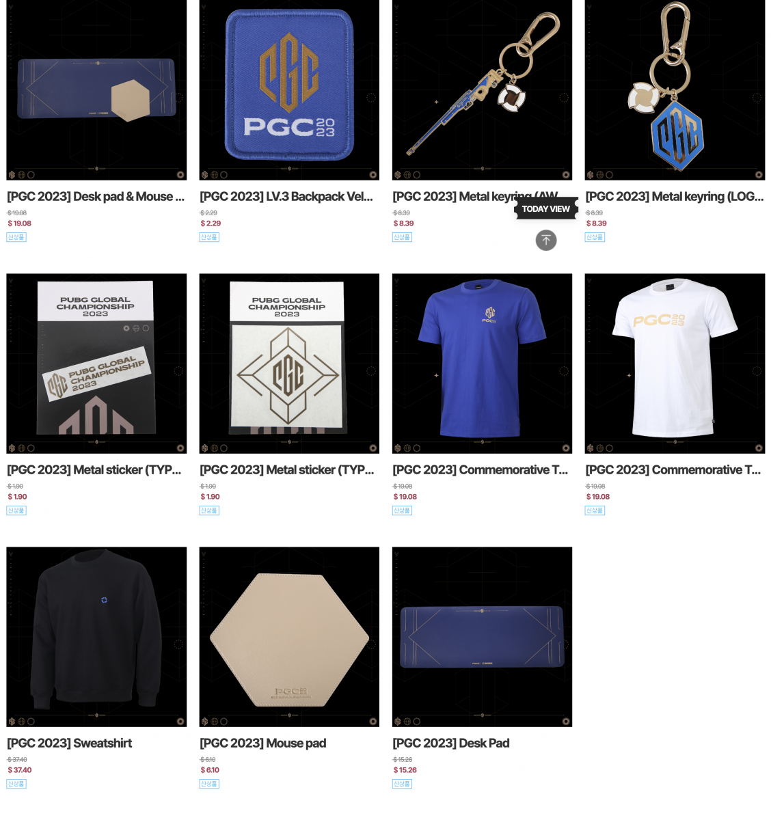Open the LV.3 Backpack Velcro patch image
This screenshot has width=771, height=820.
coord(289,90)
